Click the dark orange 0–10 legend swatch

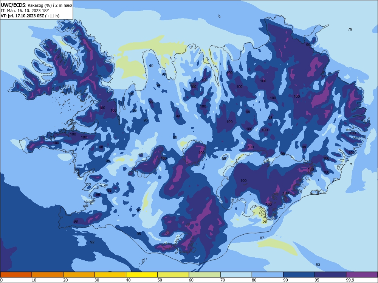(16, 275)
